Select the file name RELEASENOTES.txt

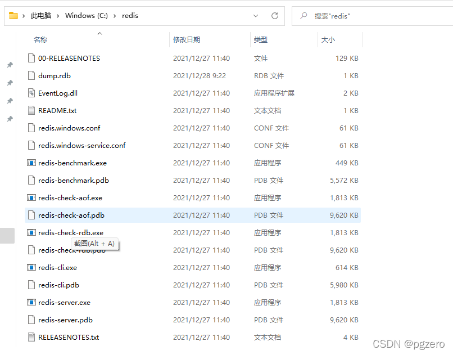(x=69, y=337)
